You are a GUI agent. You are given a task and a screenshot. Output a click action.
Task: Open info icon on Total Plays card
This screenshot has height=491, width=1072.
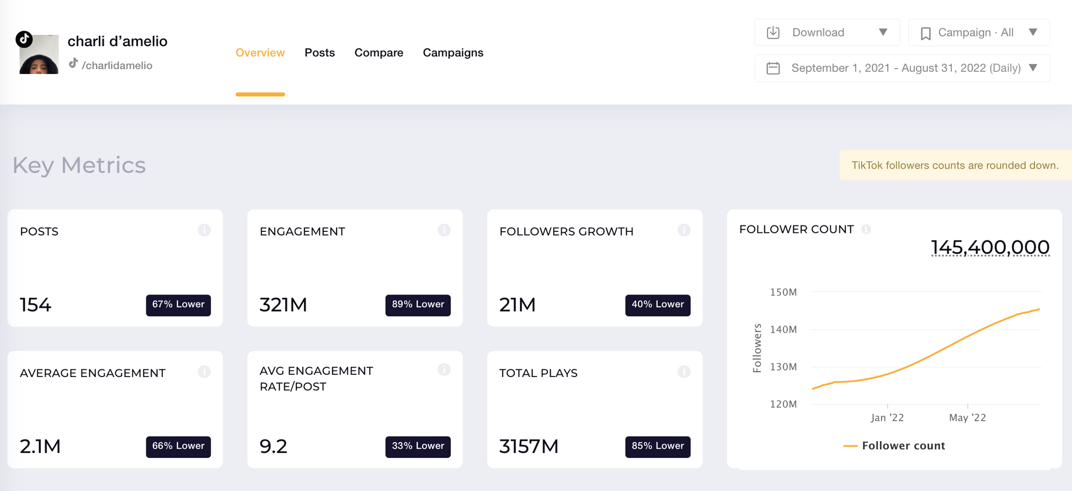(683, 371)
